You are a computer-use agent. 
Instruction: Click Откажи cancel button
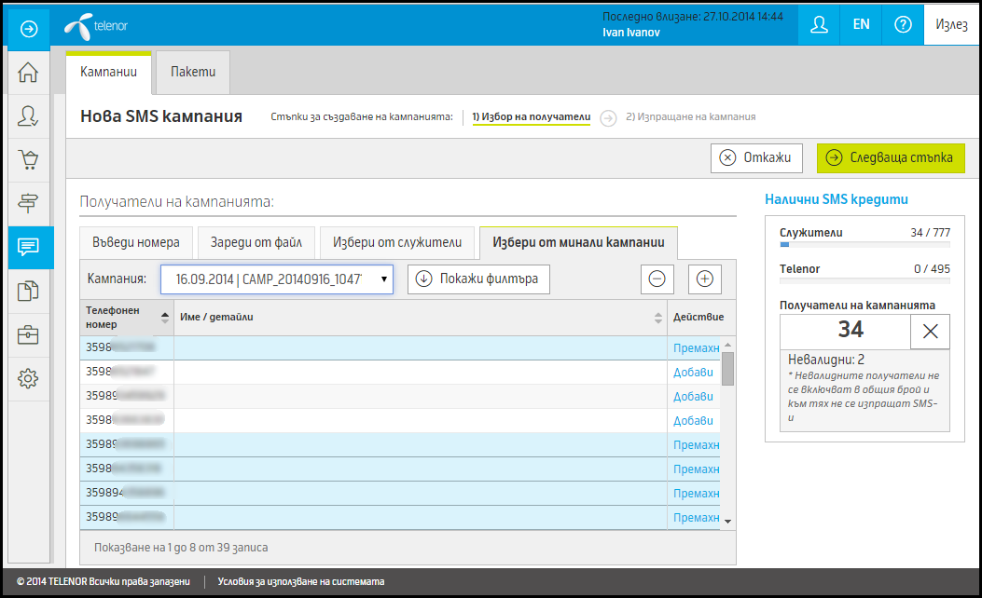756,158
